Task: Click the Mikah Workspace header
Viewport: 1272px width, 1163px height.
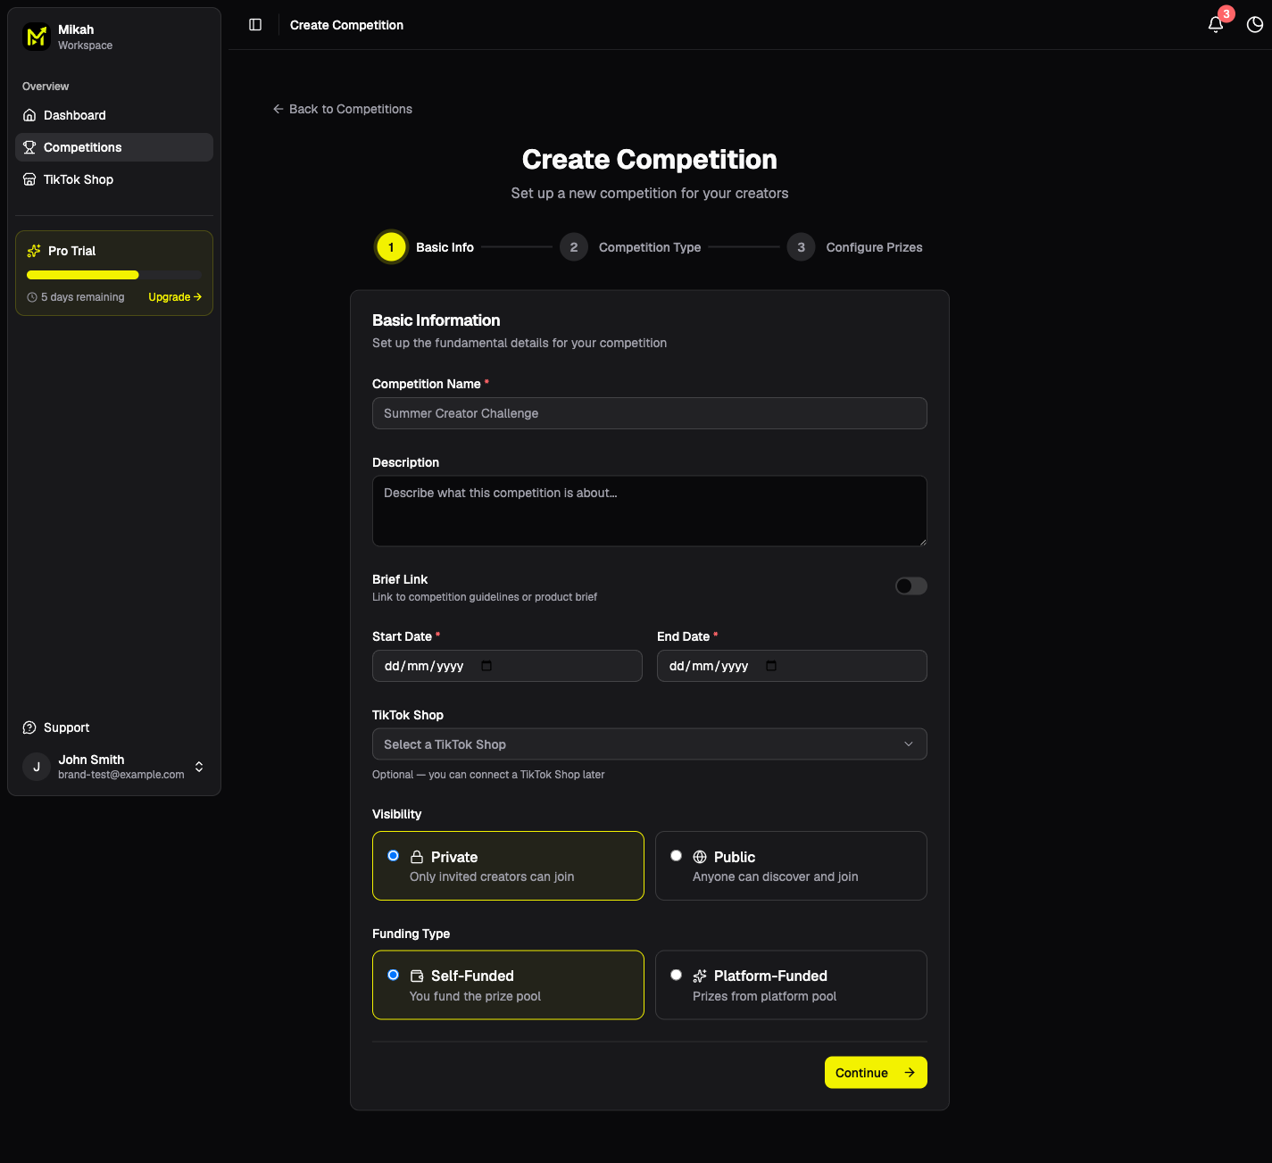Action: click(114, 37)
